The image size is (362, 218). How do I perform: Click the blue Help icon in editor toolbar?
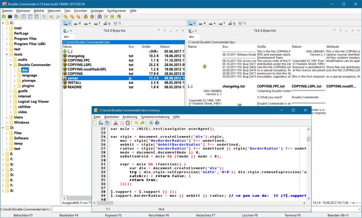(157, 123)
